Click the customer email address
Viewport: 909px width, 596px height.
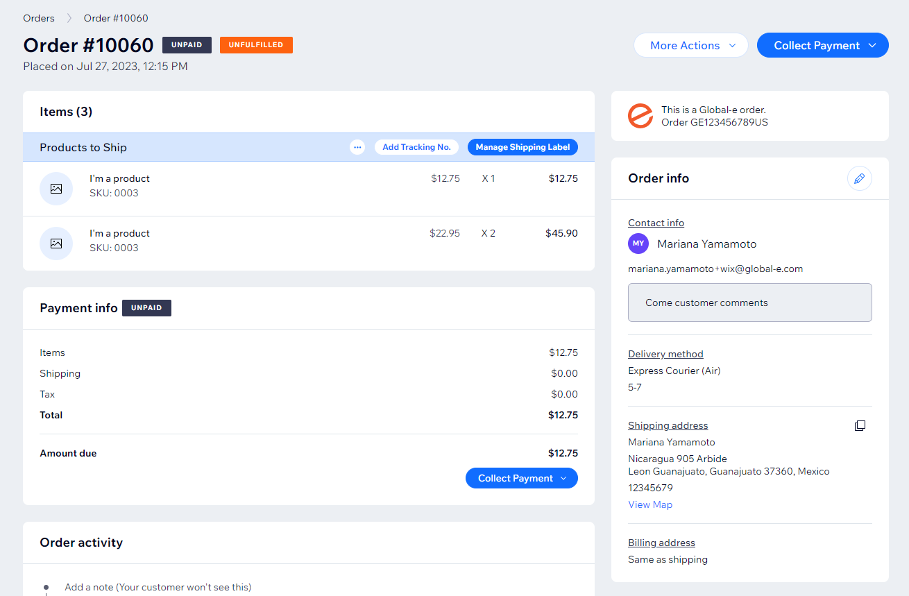tap(715, 269)
